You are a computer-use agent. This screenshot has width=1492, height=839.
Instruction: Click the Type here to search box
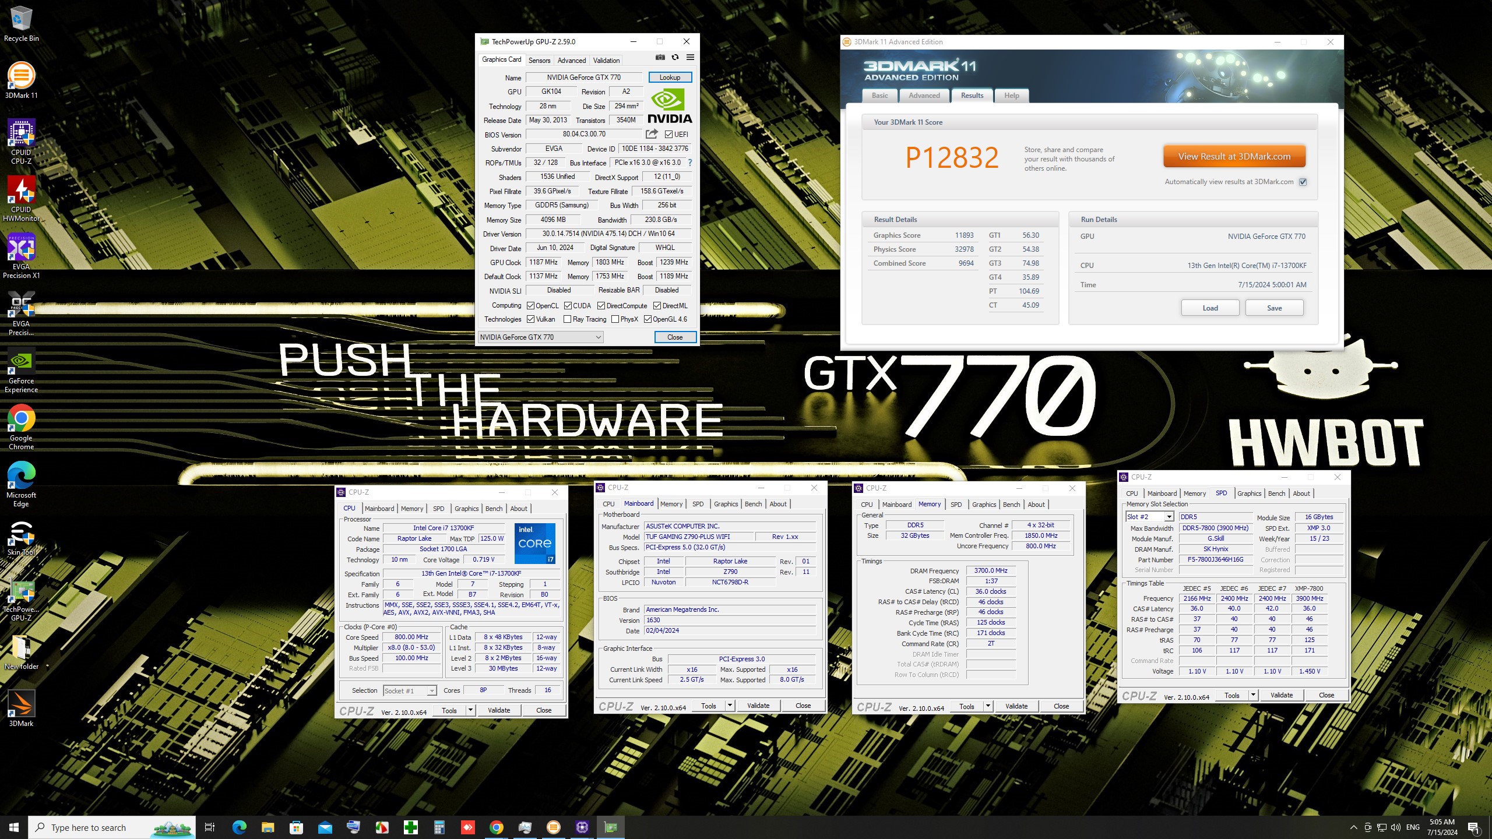[x=112, y=827]
